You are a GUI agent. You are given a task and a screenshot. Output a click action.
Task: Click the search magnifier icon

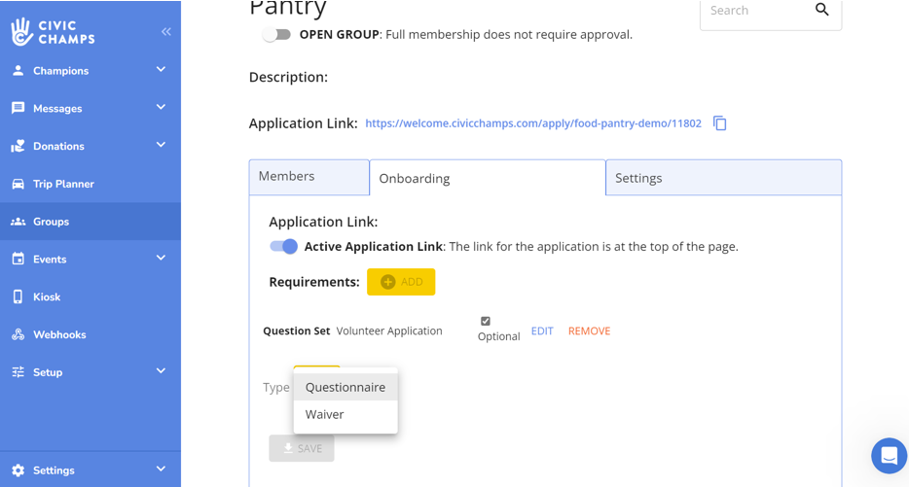821,10
